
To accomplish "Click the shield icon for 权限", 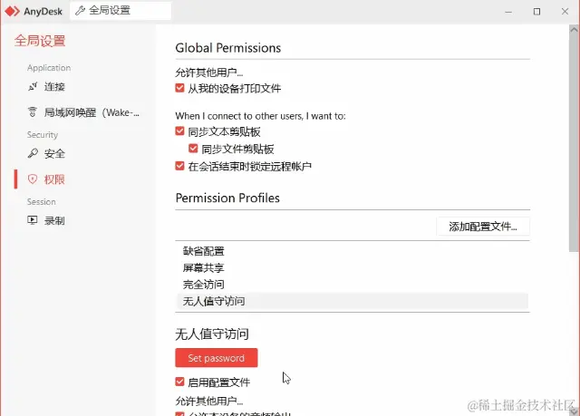I will 33,179.
